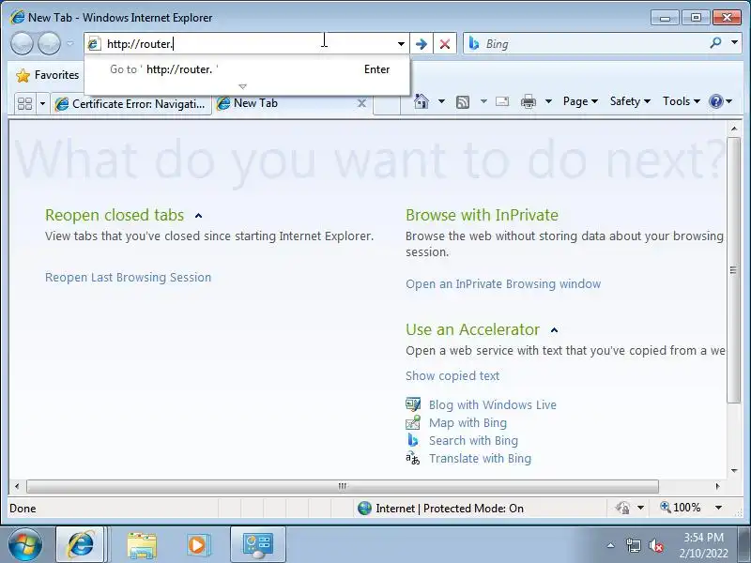The width and height of the screenshot is (751, 563).
Task: Click the Show copied text link
Action: point(452,376)
